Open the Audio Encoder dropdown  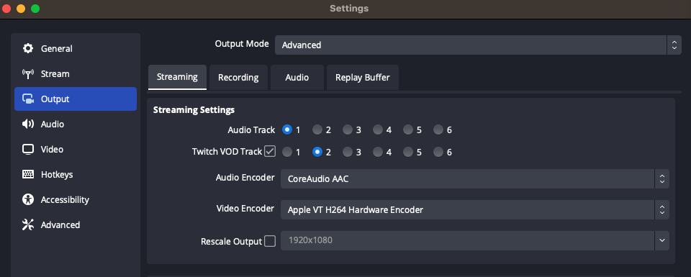coord(475,179)
